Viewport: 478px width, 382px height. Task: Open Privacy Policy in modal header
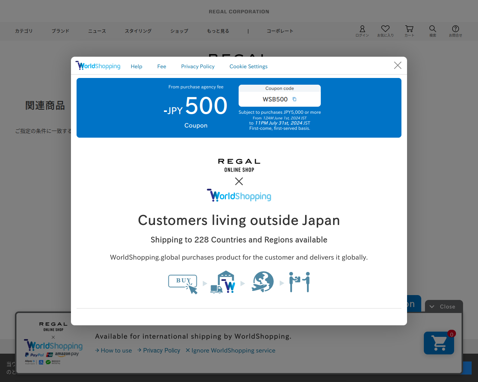point(198,66)
